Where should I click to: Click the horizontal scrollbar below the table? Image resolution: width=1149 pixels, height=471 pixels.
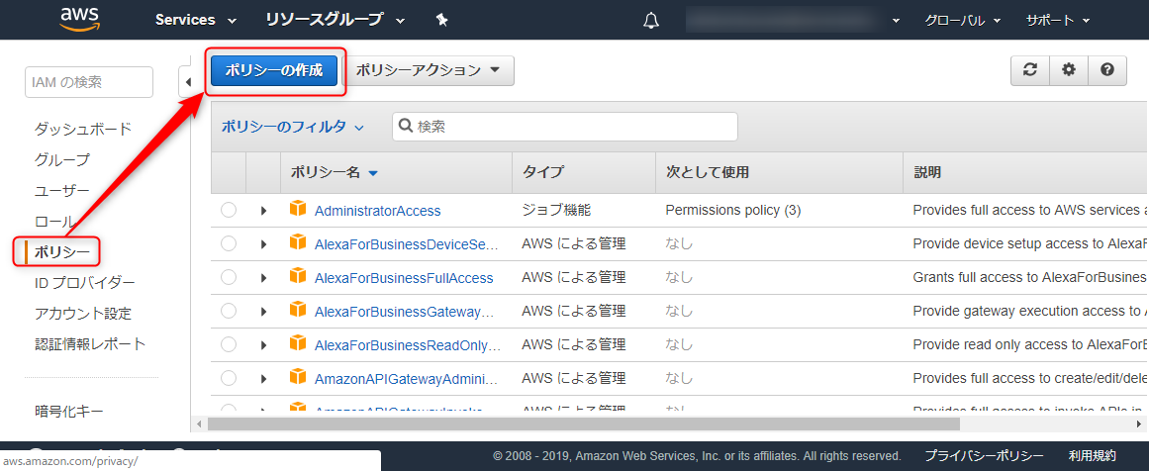coord(583,424)
